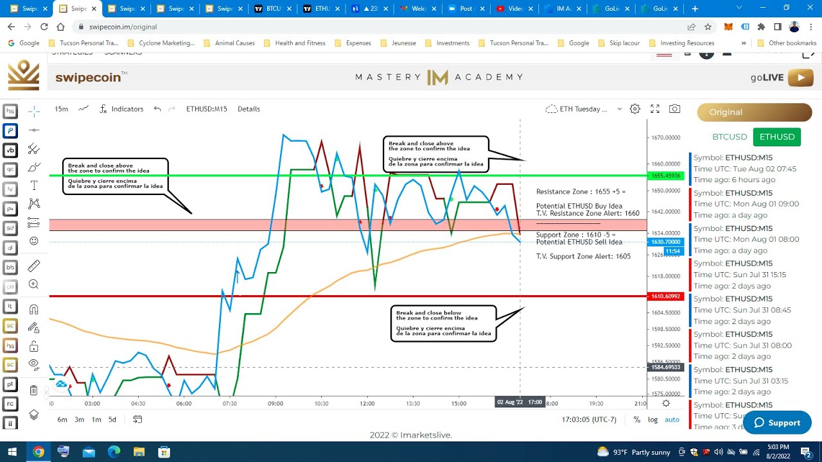Screen dimensions: 822x462
Task: Toggle hide all drawings eye
Action: coord(34,364)
